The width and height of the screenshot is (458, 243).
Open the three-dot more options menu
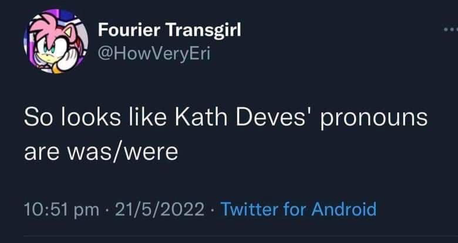449,29
